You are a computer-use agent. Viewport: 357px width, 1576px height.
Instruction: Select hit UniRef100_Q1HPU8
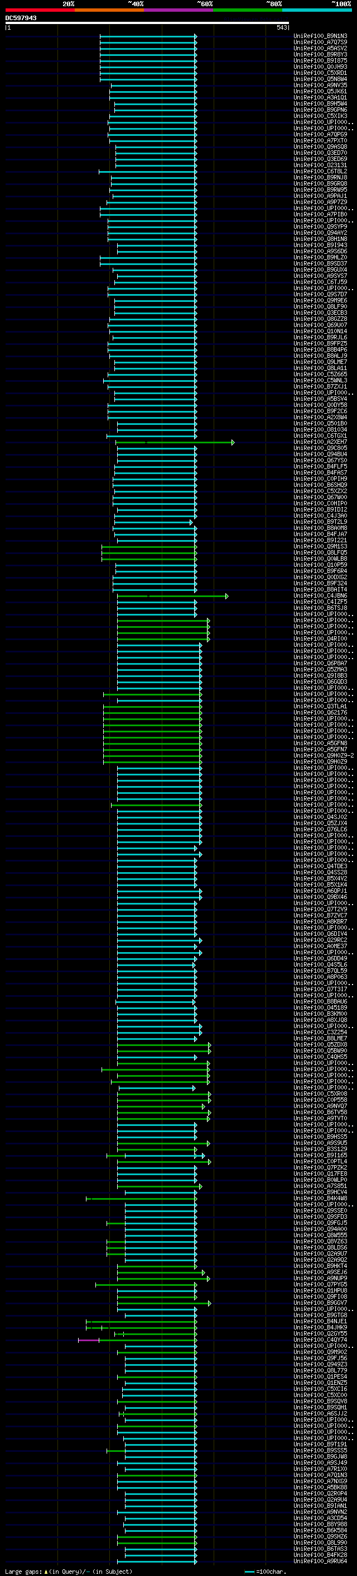tap(320, 1290)
